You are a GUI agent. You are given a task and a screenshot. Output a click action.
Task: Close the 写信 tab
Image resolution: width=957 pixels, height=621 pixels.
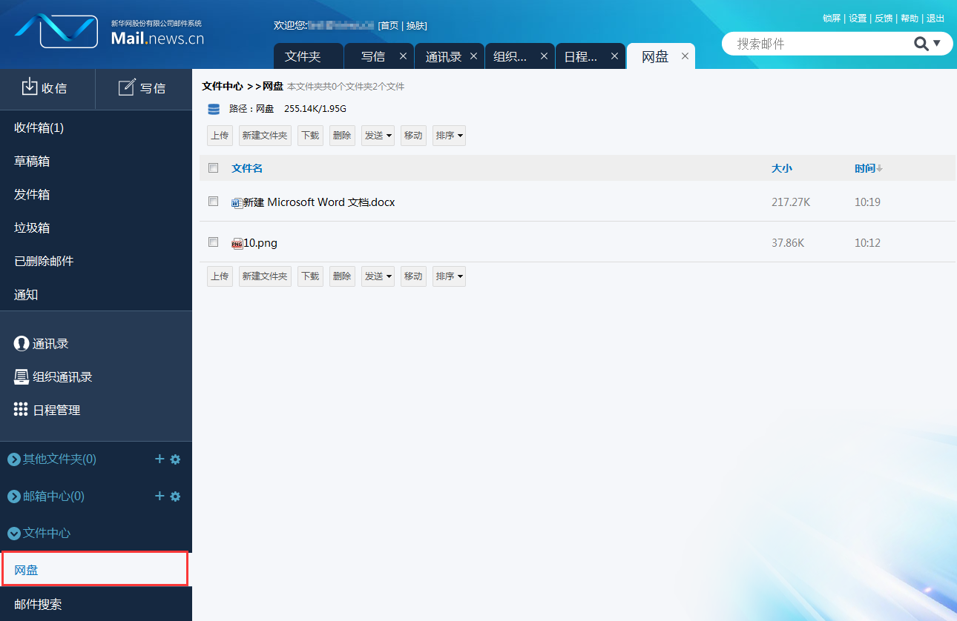[403, 56]
